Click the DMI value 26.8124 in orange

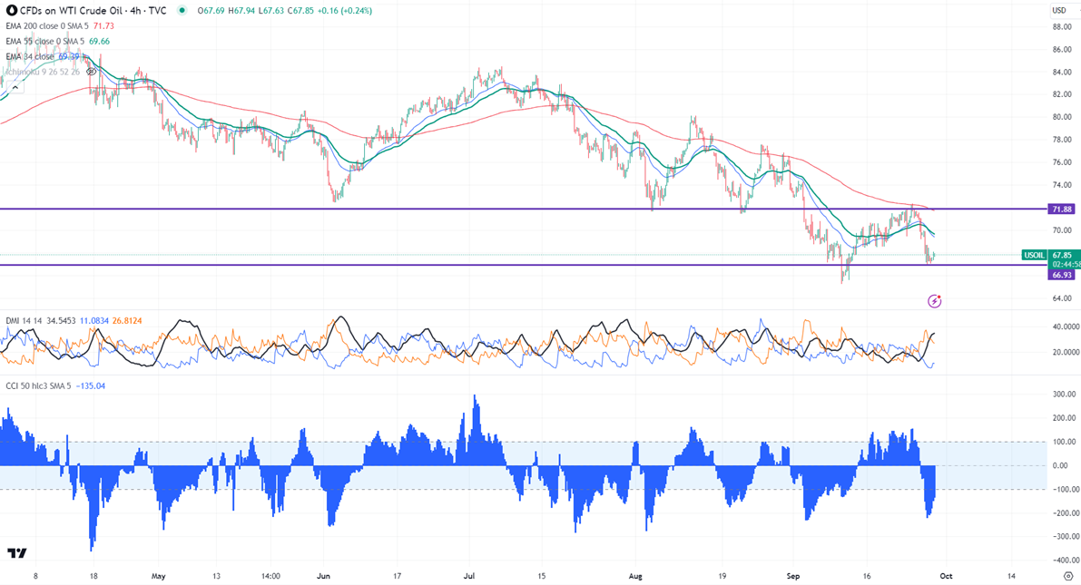click(x=126, y=321)
